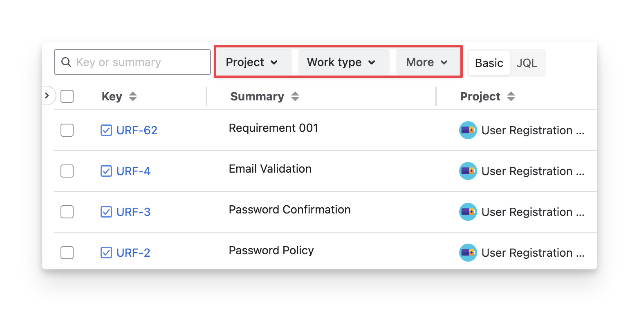The width and height of the screenshot is (639, 311).
Task: Click the project avatar in the Requirement 001 row
Action: [x=468, y=130]
